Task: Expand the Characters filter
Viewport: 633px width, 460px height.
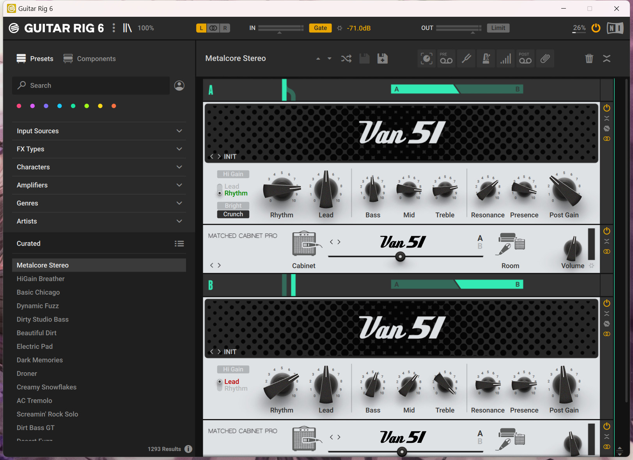Action: click(99, 167)
